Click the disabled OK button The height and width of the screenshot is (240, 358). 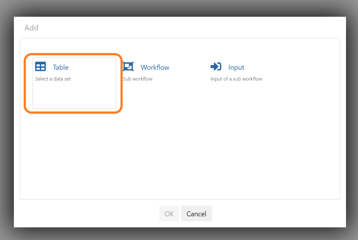click(x=169, y=213)
